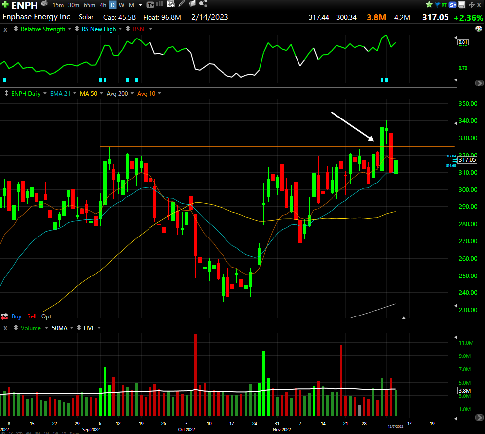Click the reorder arrows beside RS New High

point(77,29)
